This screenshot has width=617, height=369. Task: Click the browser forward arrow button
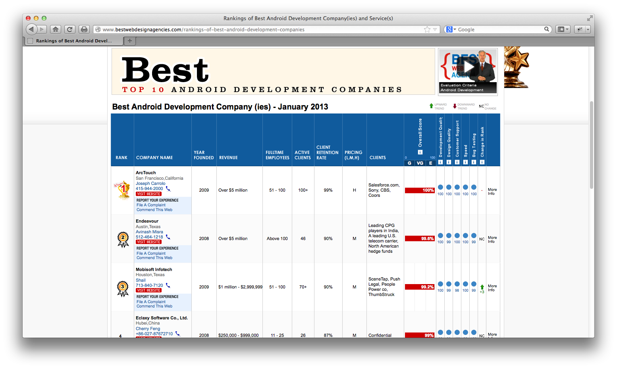click(42, 29)
